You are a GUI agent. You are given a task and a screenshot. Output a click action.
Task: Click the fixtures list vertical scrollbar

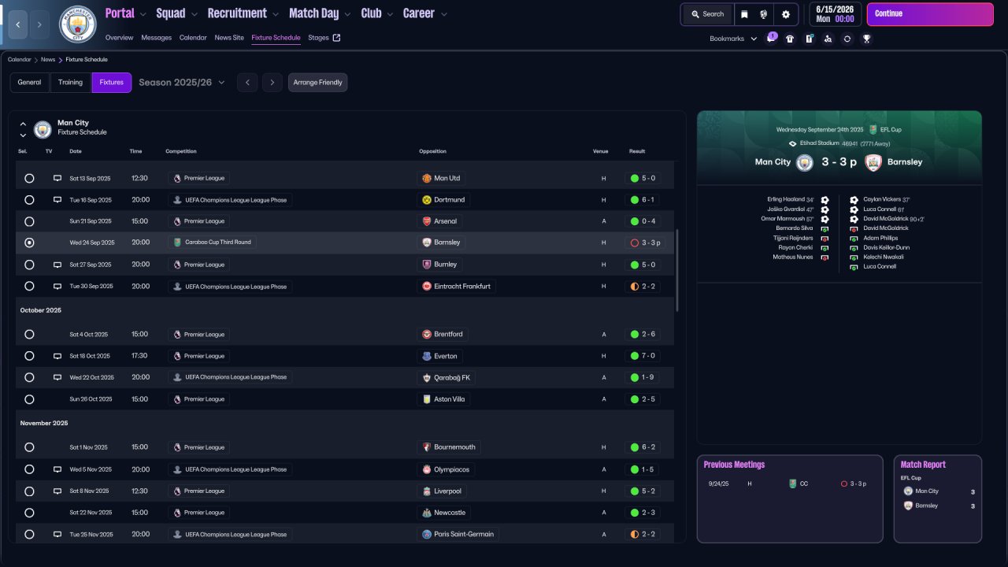676,270
